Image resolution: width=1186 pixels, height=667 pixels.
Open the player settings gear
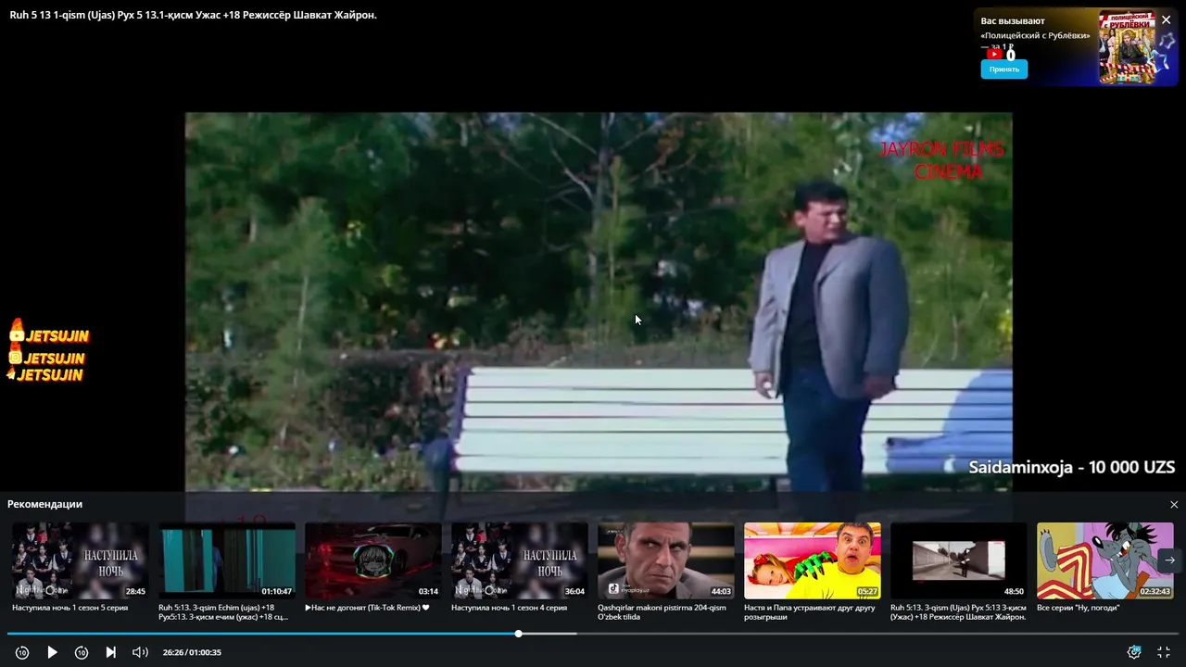pyautogui.click(x=1134, y=652)
